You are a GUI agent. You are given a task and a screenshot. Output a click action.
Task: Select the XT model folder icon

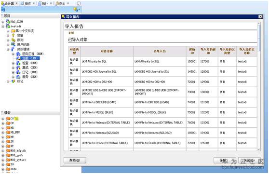[x=8, y=146]
